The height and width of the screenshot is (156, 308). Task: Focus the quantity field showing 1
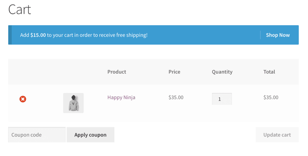222,99
